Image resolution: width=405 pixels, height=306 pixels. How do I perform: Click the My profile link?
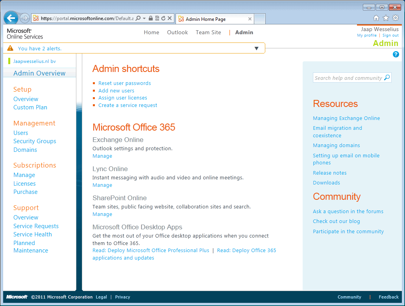367,35
